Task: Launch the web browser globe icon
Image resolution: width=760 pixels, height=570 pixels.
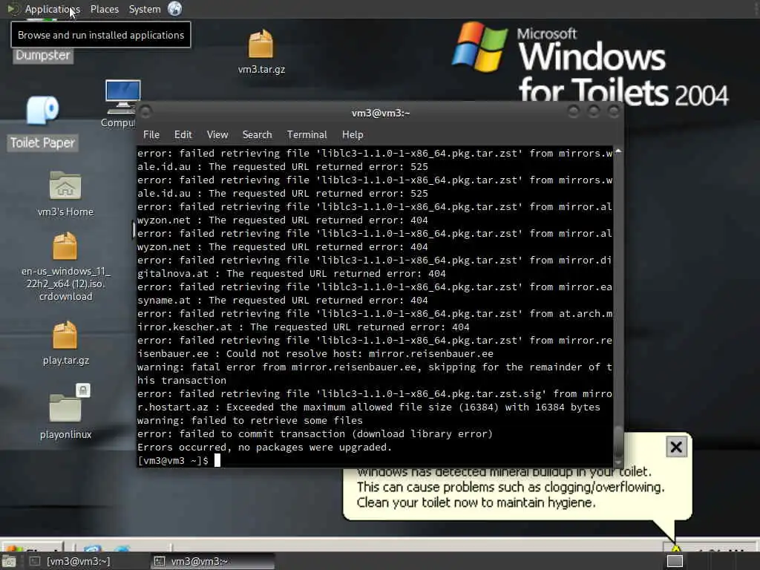Action: tap(175, 9)
